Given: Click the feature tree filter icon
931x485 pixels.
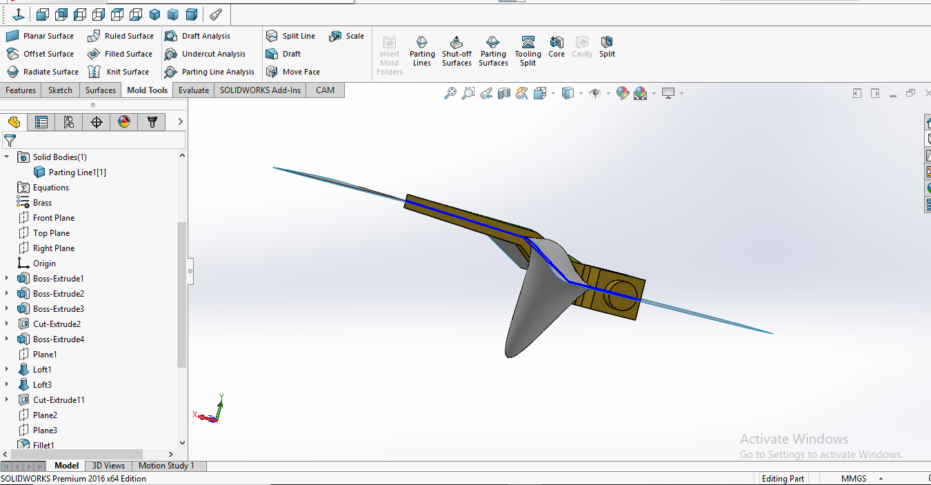Looking at the screenshot, I should tap(10, 141).
